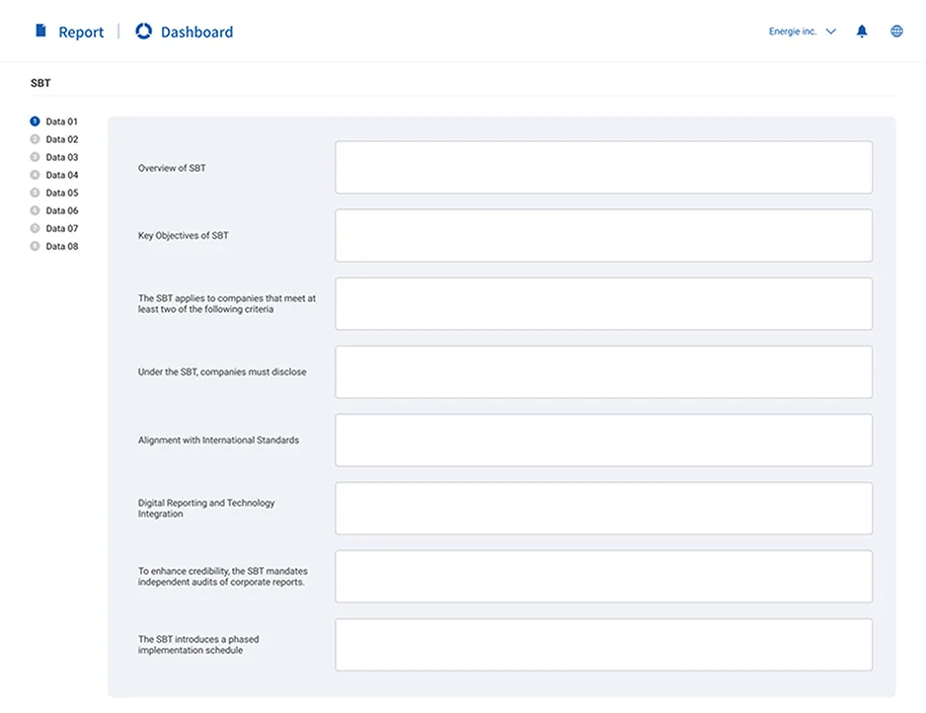This screenshot has height=713, width=926.
Task: Click the globe language icon
Action: pos(896,32)
